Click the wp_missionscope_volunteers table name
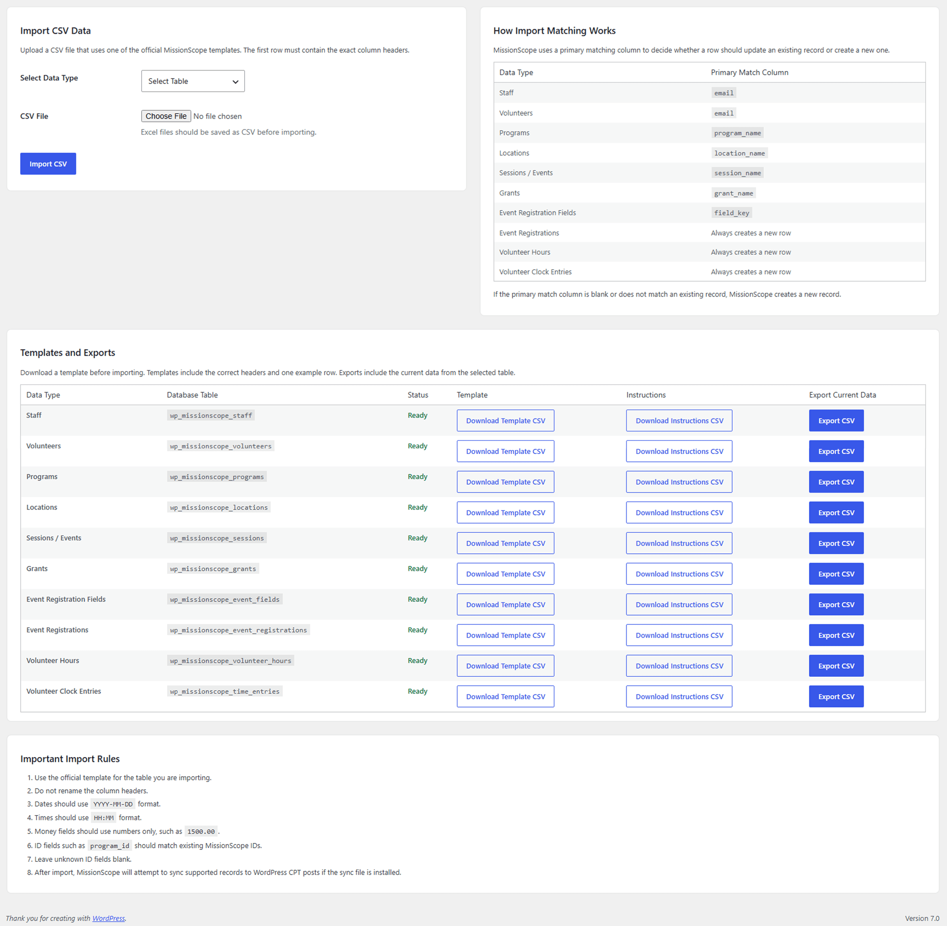Image resolution: width=947 pixels, height=926 pixels. (221, 446)
